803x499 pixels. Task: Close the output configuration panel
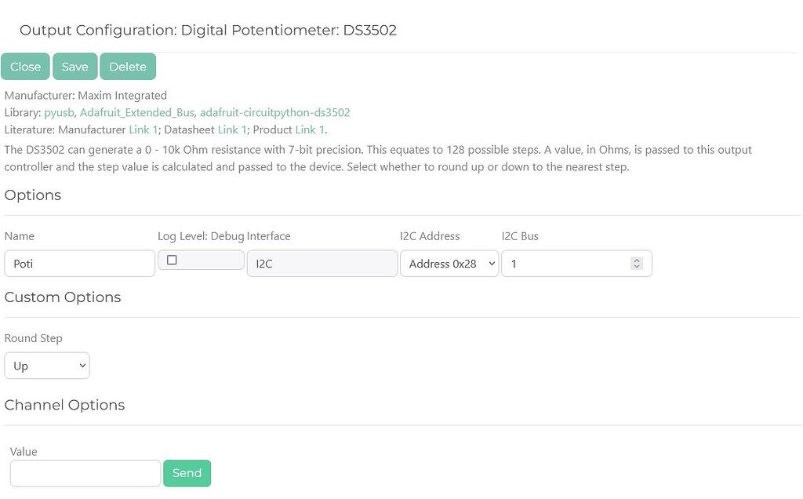click(25, 67)
